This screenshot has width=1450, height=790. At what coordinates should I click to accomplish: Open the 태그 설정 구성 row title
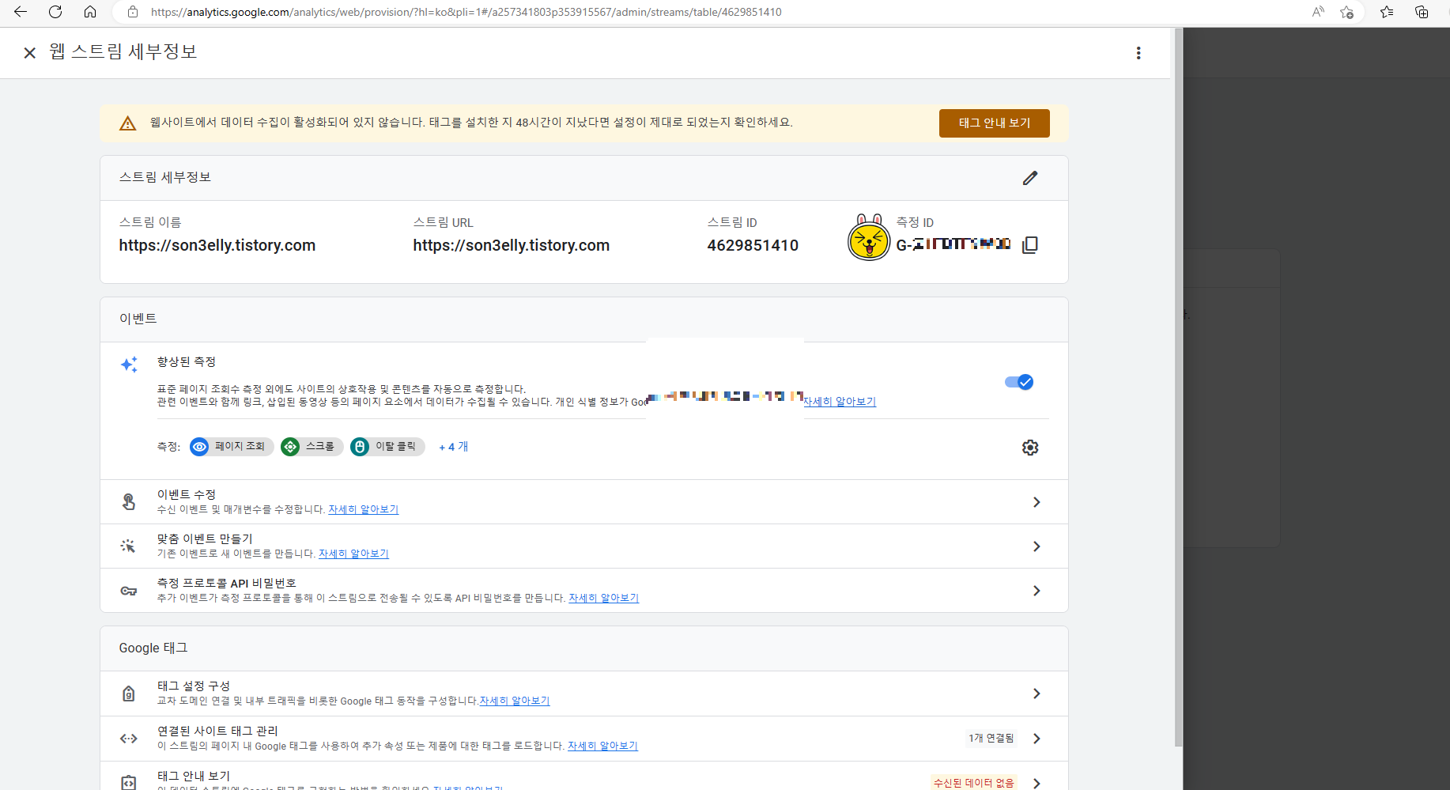194,686
